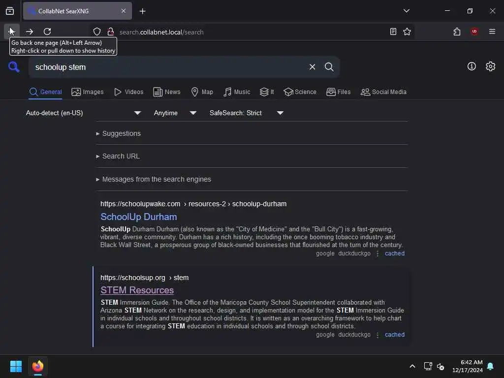Click 'google' engine label under SchoolUp Durham
Viewport: 504px width, 378px height.
coord(325,253)
